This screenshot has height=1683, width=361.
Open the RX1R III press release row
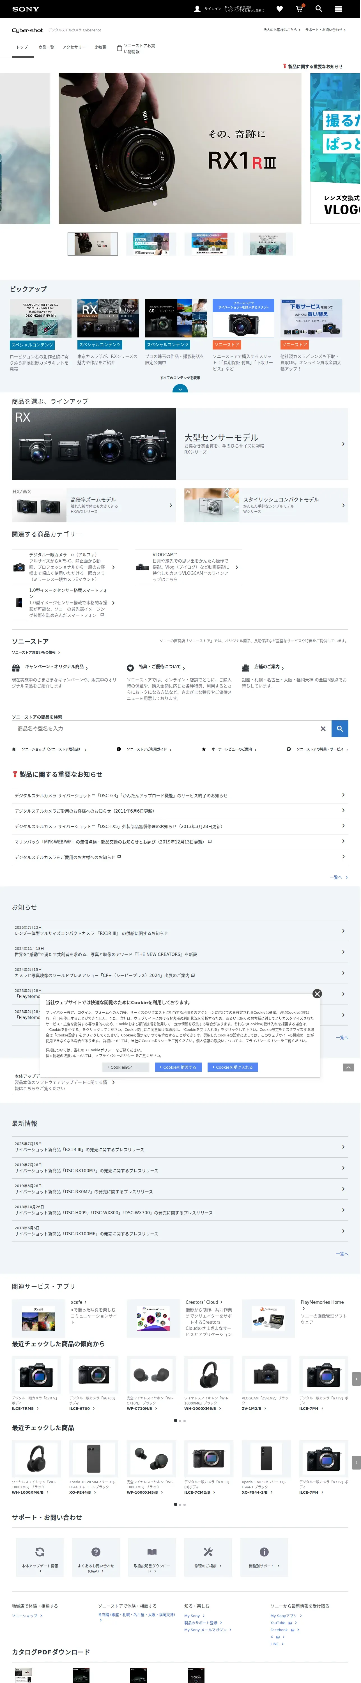pos(180,1147)
